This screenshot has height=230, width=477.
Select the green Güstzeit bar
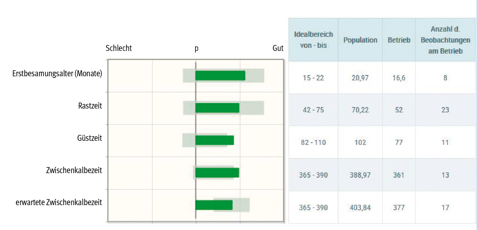(x=214, y=140)
